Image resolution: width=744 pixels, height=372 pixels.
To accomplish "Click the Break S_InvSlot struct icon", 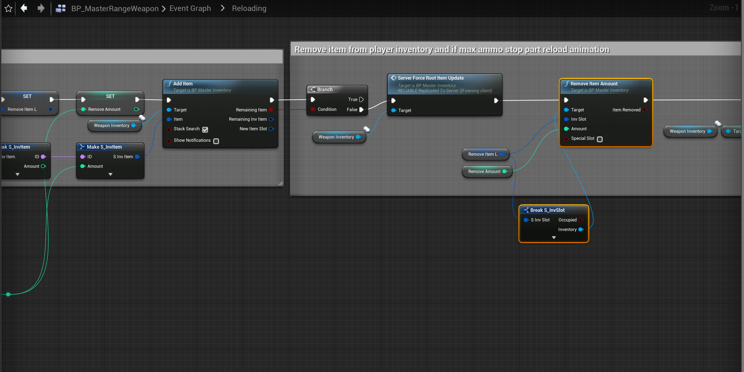I will tap(526, 210).
